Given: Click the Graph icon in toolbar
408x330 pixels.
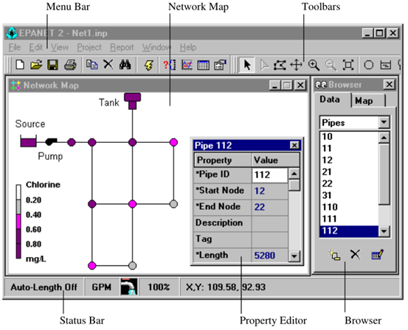Looking at the screenshot, I should (187, 65).
